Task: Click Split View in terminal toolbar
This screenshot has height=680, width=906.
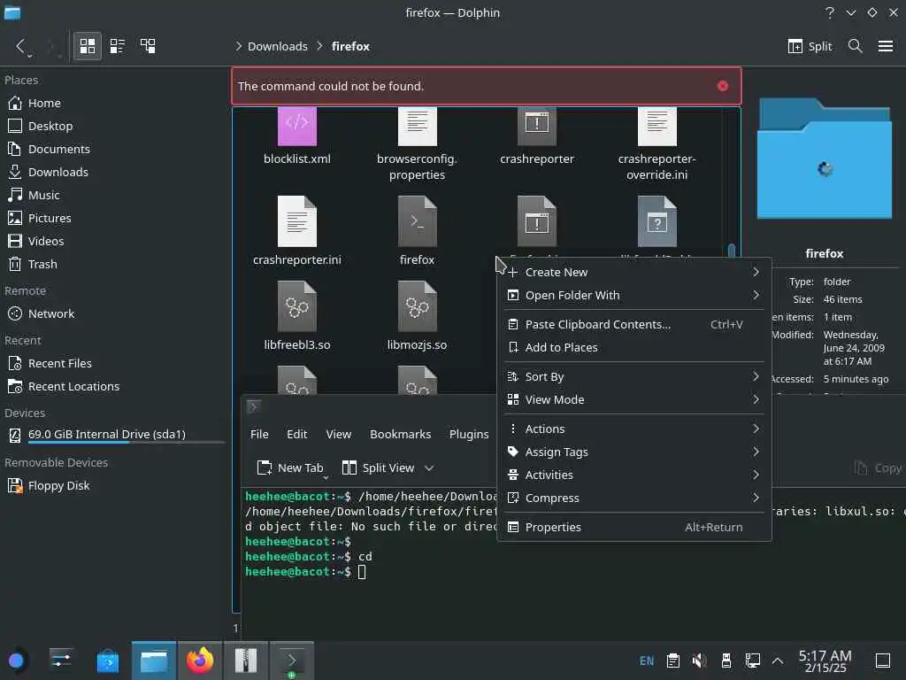Action: 379,468
